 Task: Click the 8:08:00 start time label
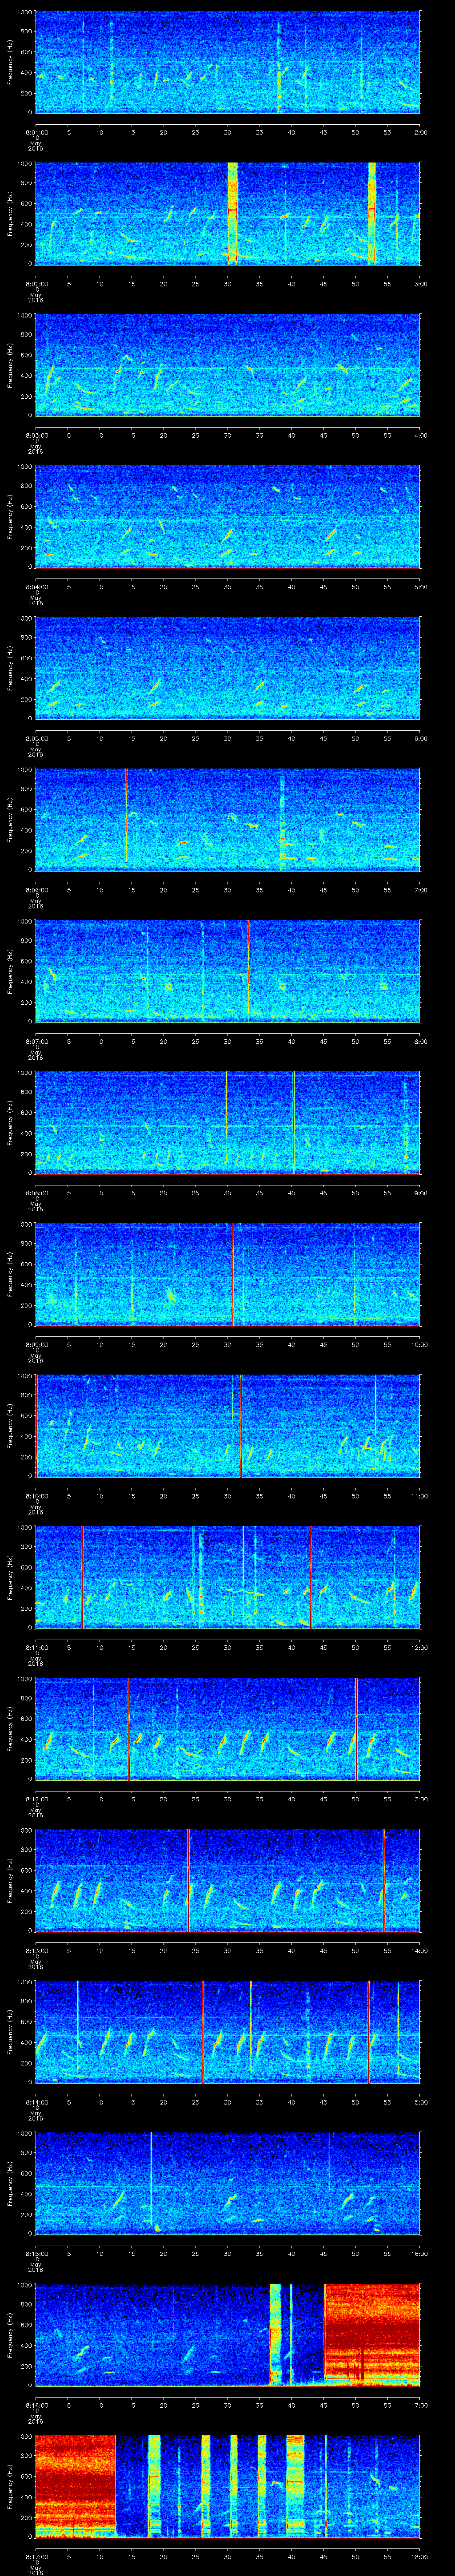[x=36, y=1192]
